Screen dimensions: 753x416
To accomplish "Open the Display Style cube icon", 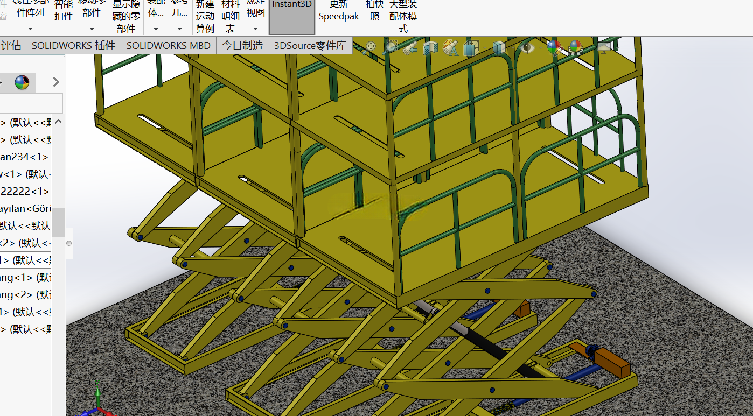I will [499, 48].
